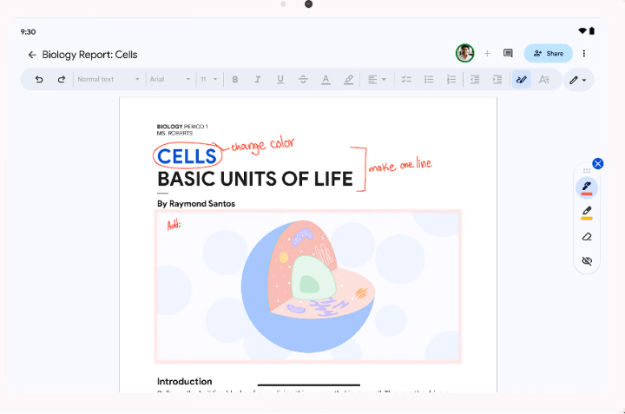The width and height of the screenshot is (625, 414).
Task: Go back with the left arrow
Action: tap(32, 55)
